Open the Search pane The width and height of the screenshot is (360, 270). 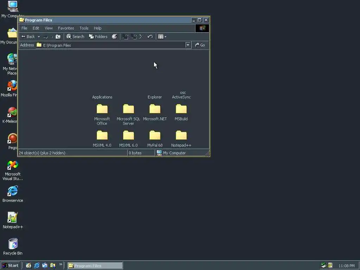click(x=75, y=37)
